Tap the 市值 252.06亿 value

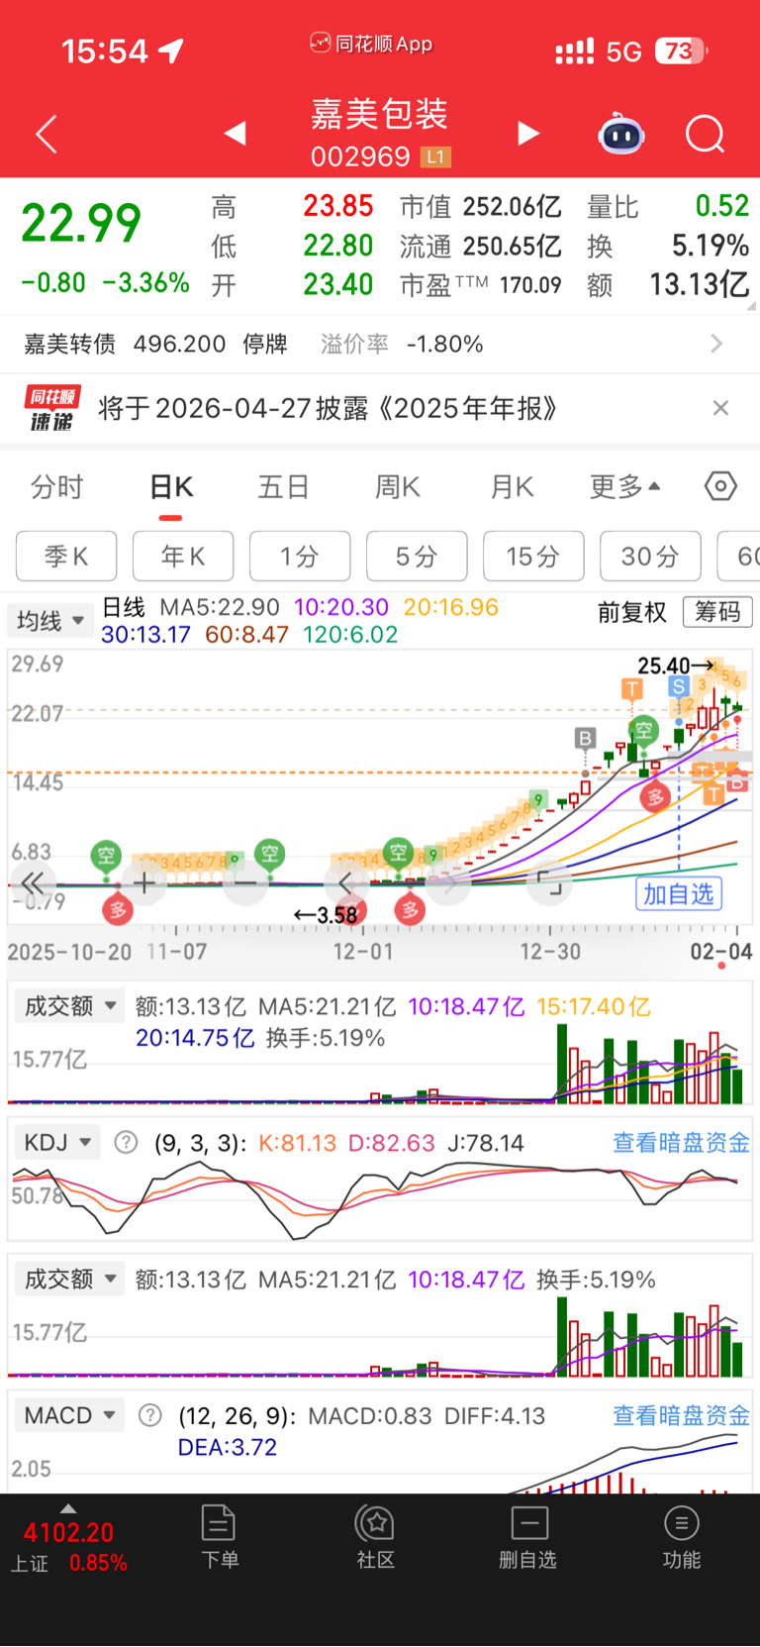pos(513,207)
